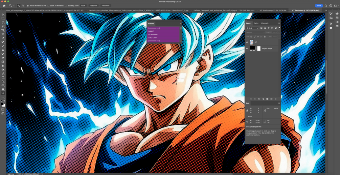This screenshot has height=175, width=340.
Task: Add a layer style with the fx icon
Action: (x=255, y=99)
